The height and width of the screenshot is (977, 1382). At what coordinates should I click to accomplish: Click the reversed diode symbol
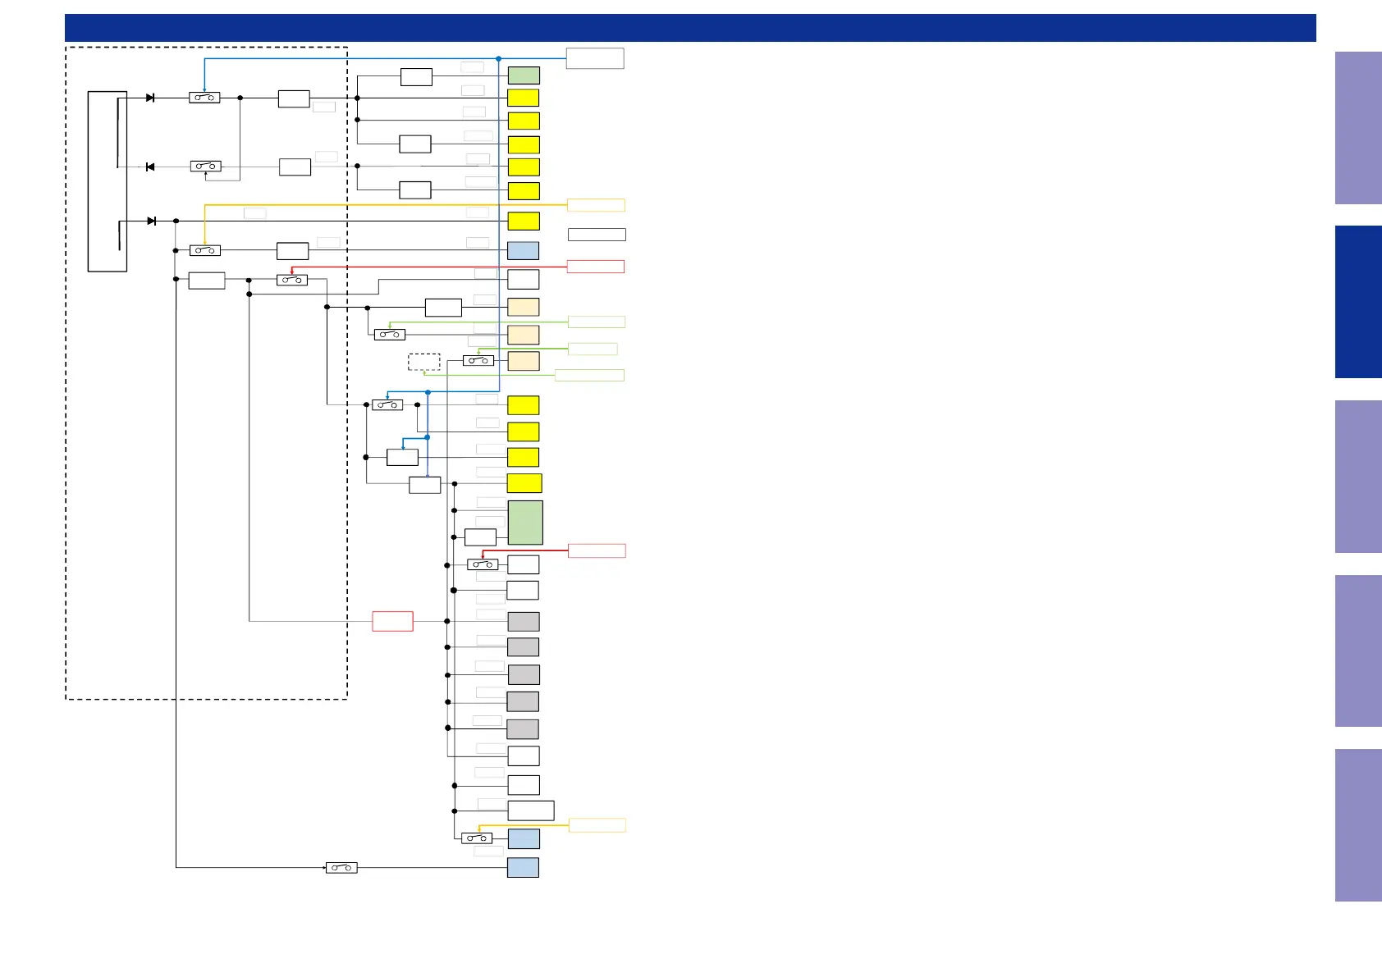150,167
